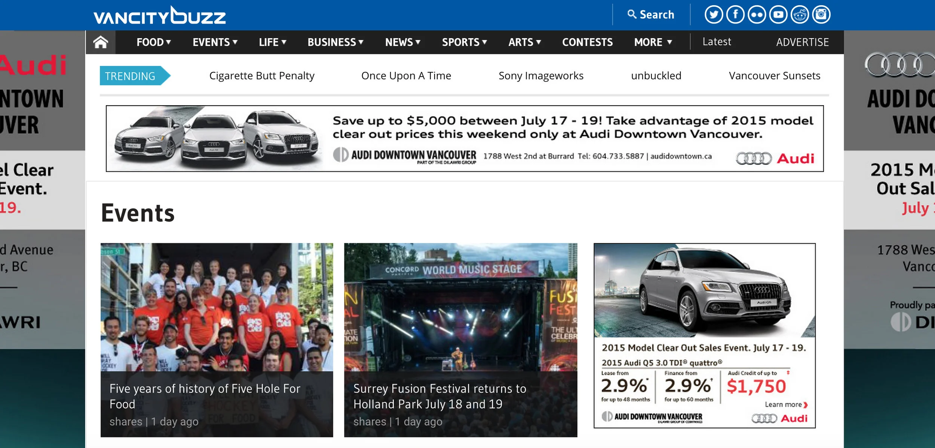935x448 pixels.
Task: Open the Instagram social icon
Action: tap(821, 15)
